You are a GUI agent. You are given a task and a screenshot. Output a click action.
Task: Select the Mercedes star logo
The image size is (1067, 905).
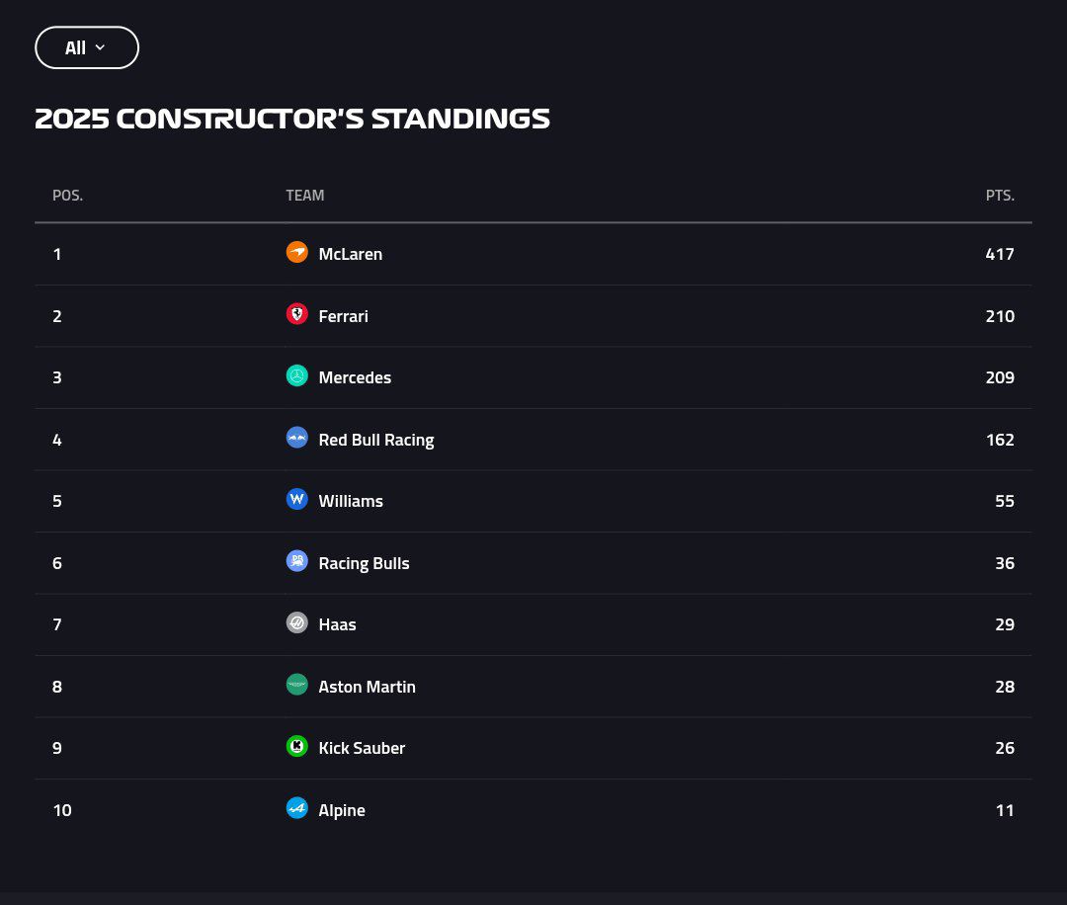point(296,375)
